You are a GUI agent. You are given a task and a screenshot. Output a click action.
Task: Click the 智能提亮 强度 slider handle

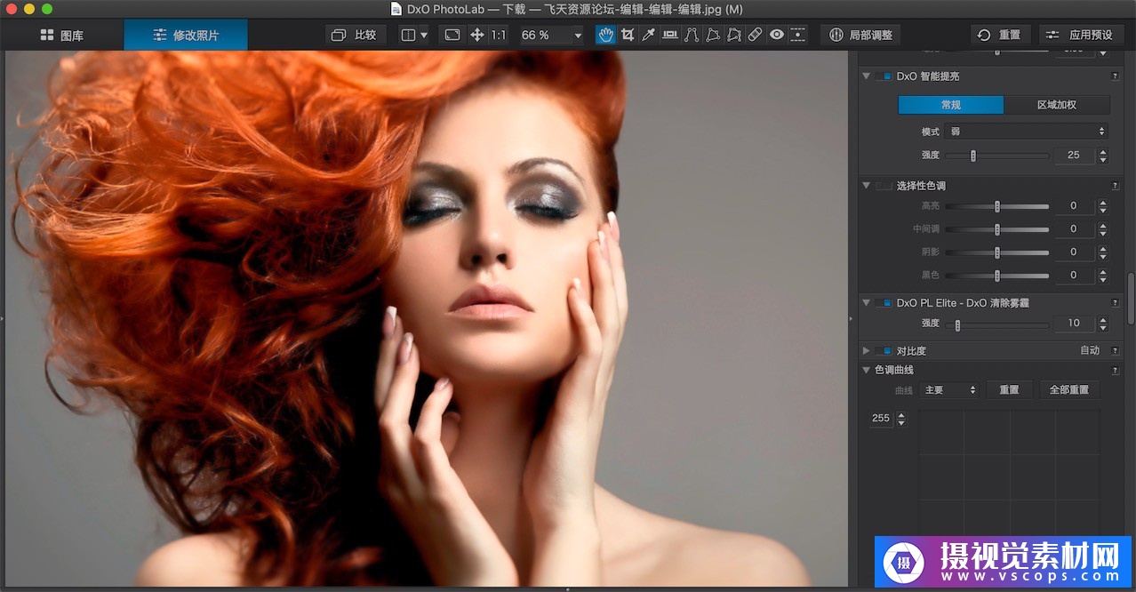[x=972, y=156]
